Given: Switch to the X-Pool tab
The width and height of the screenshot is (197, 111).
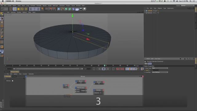Looking at the screenshot, I should (x=14, y=76).
